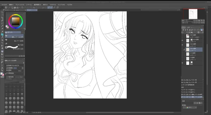
Task: Open the 編集(E) menu
Action: click(x=11, y=5)
